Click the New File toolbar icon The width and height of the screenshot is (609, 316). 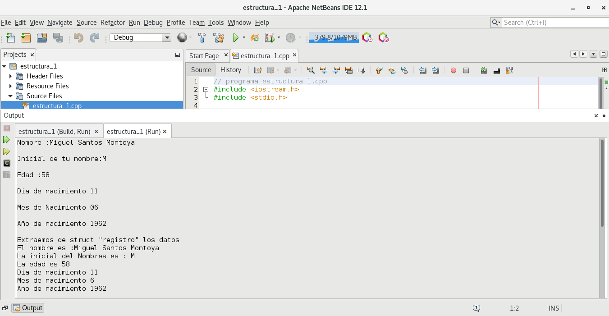click(10, 38)
